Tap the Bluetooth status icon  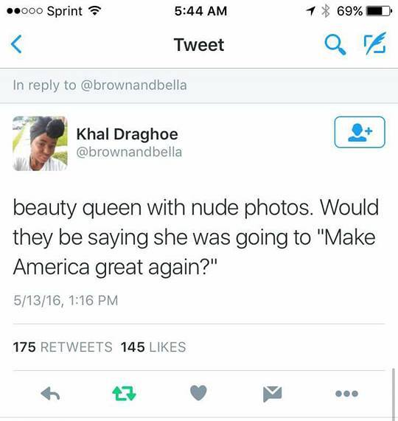(x=326, y=11)
